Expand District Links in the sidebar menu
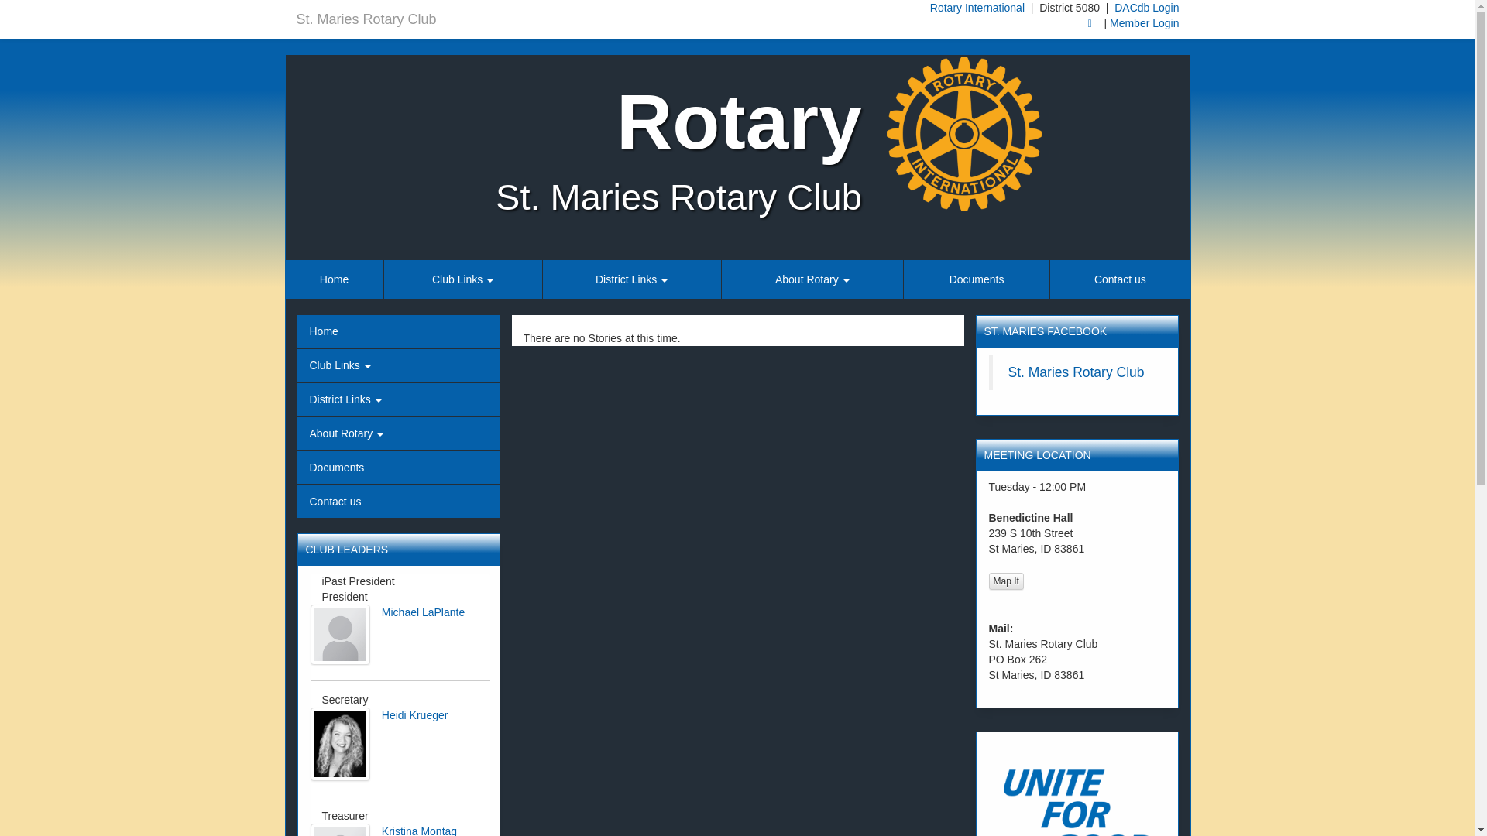 (x=398, y=399)
